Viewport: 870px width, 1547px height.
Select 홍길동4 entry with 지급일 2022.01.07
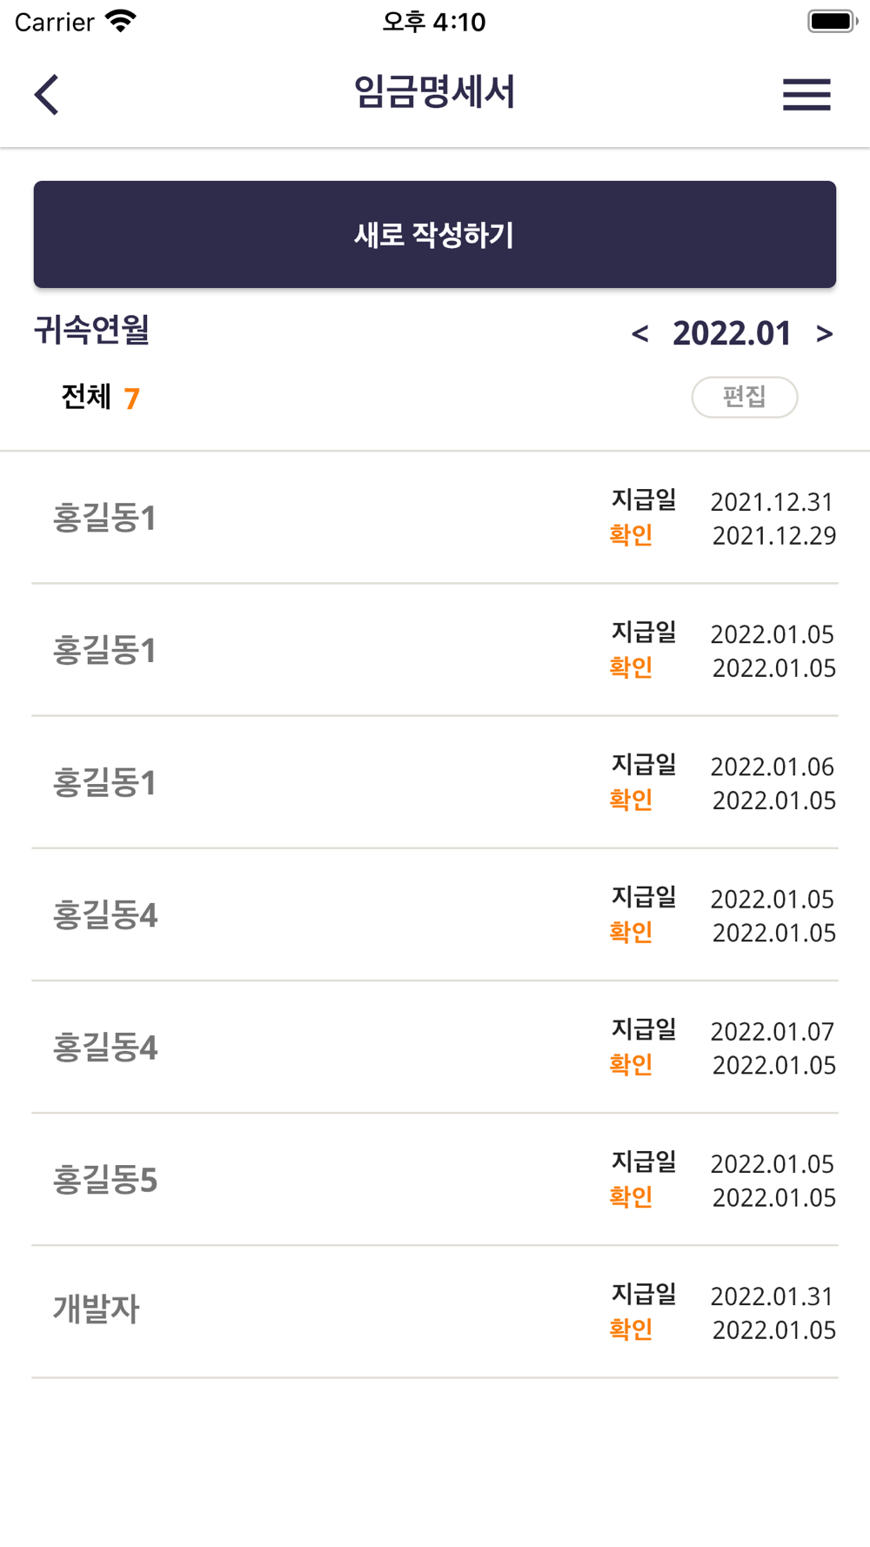coord(435,1048)
